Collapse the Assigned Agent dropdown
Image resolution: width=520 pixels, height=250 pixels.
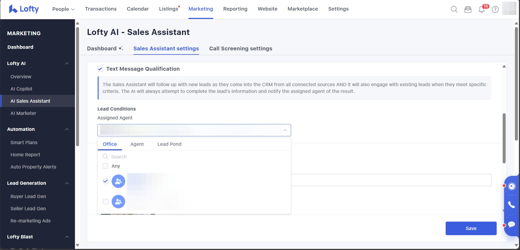tap(285, 130)
